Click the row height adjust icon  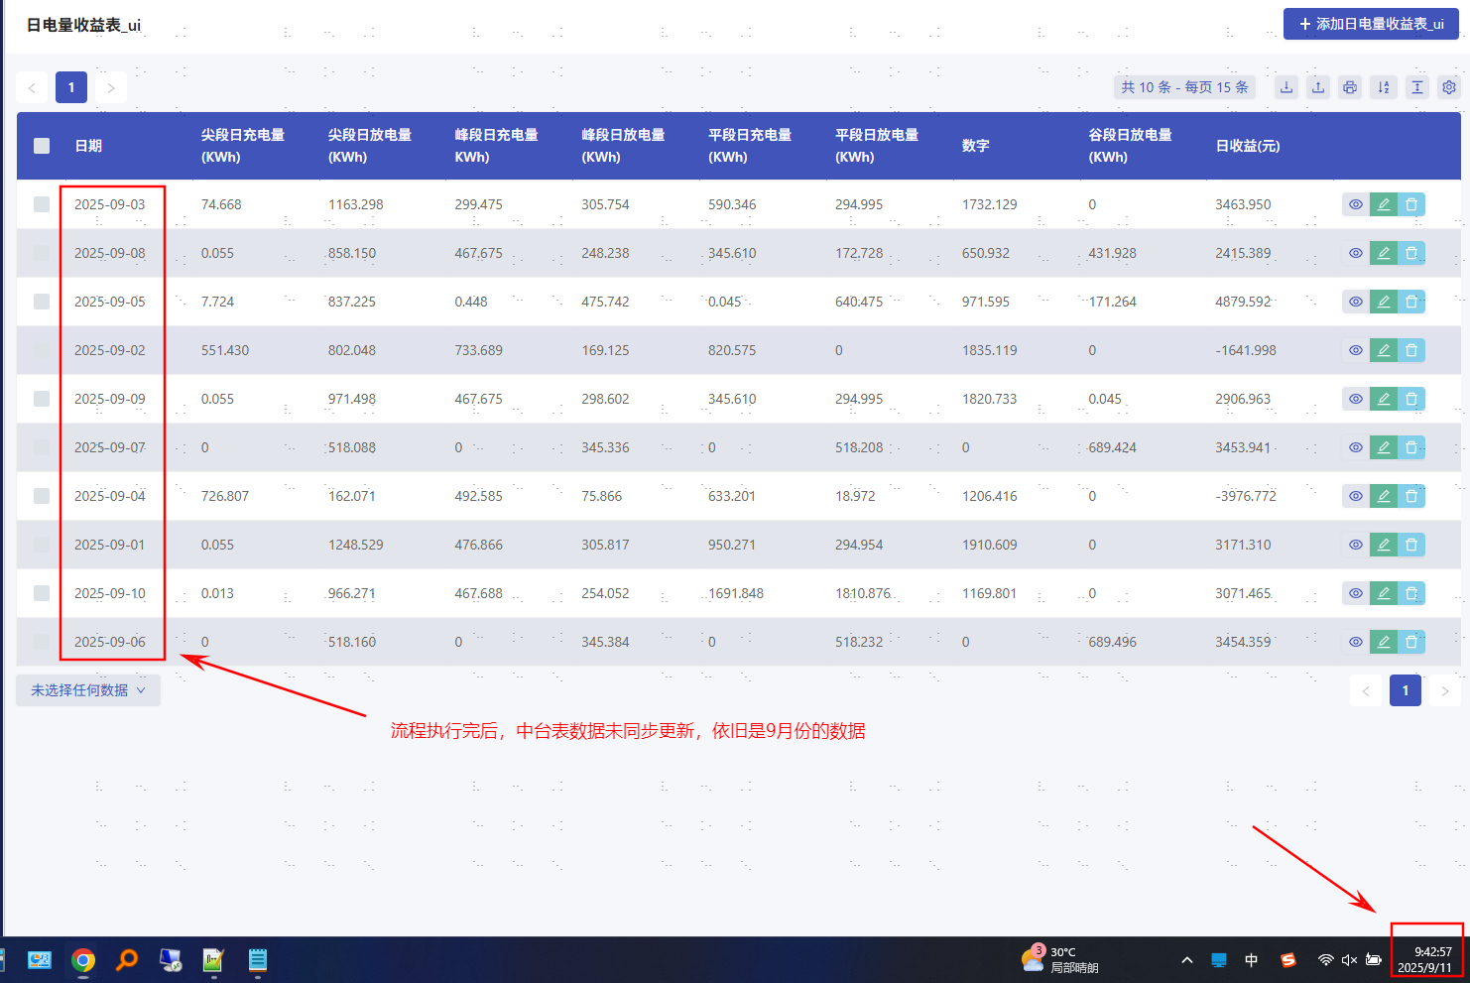1417,87
